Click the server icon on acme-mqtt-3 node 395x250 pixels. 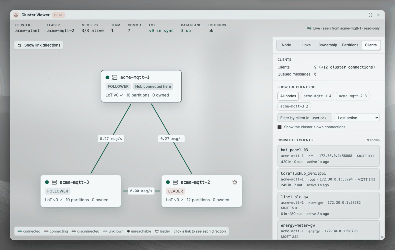point(54,182)
